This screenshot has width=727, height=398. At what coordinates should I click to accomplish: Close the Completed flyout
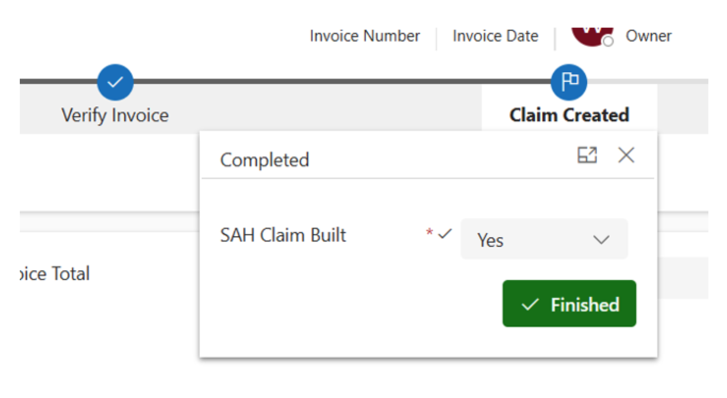click(x=626, y=155)
